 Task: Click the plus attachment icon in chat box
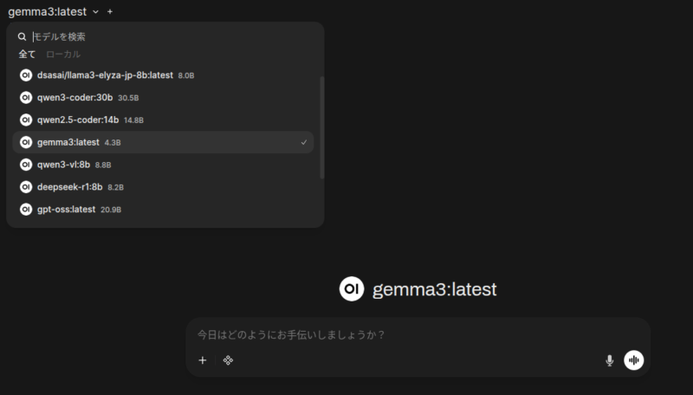tap(203, 360)
